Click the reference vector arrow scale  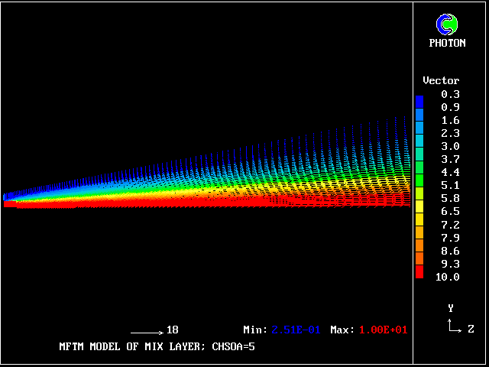click(146, 331)
